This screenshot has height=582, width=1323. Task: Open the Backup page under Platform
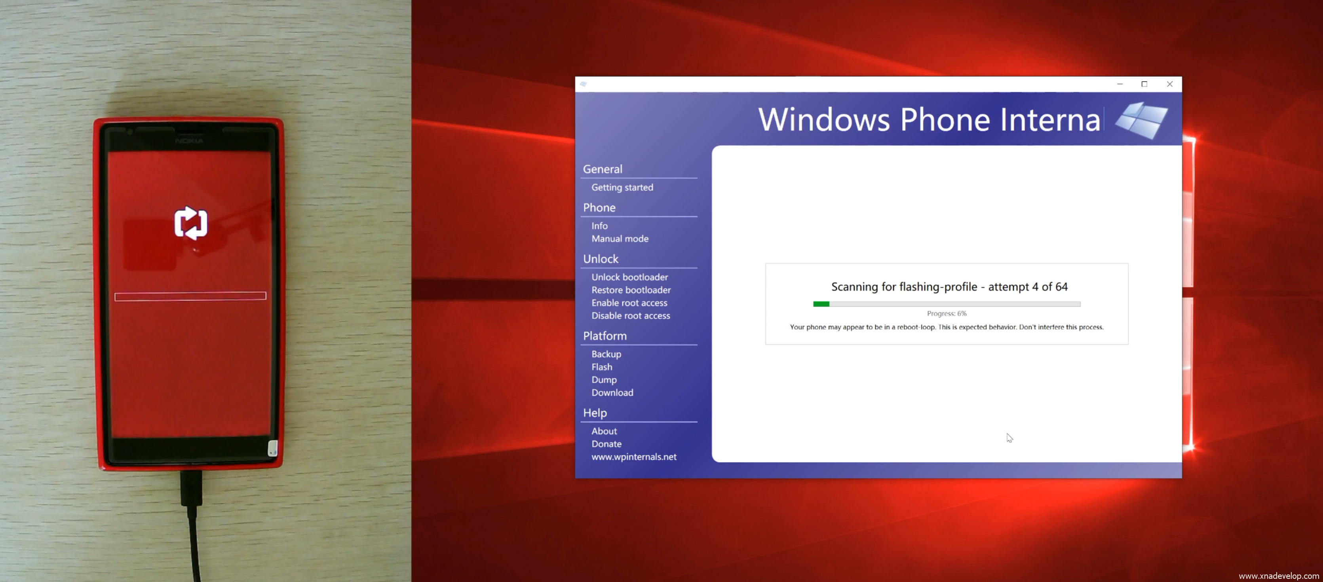pos(606,354)
